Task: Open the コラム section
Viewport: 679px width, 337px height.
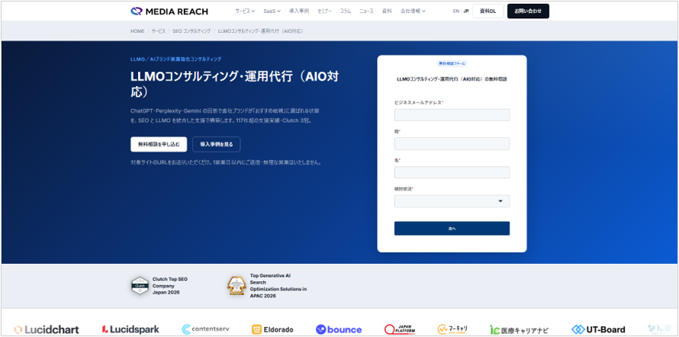Action: [x=346, y=11]
